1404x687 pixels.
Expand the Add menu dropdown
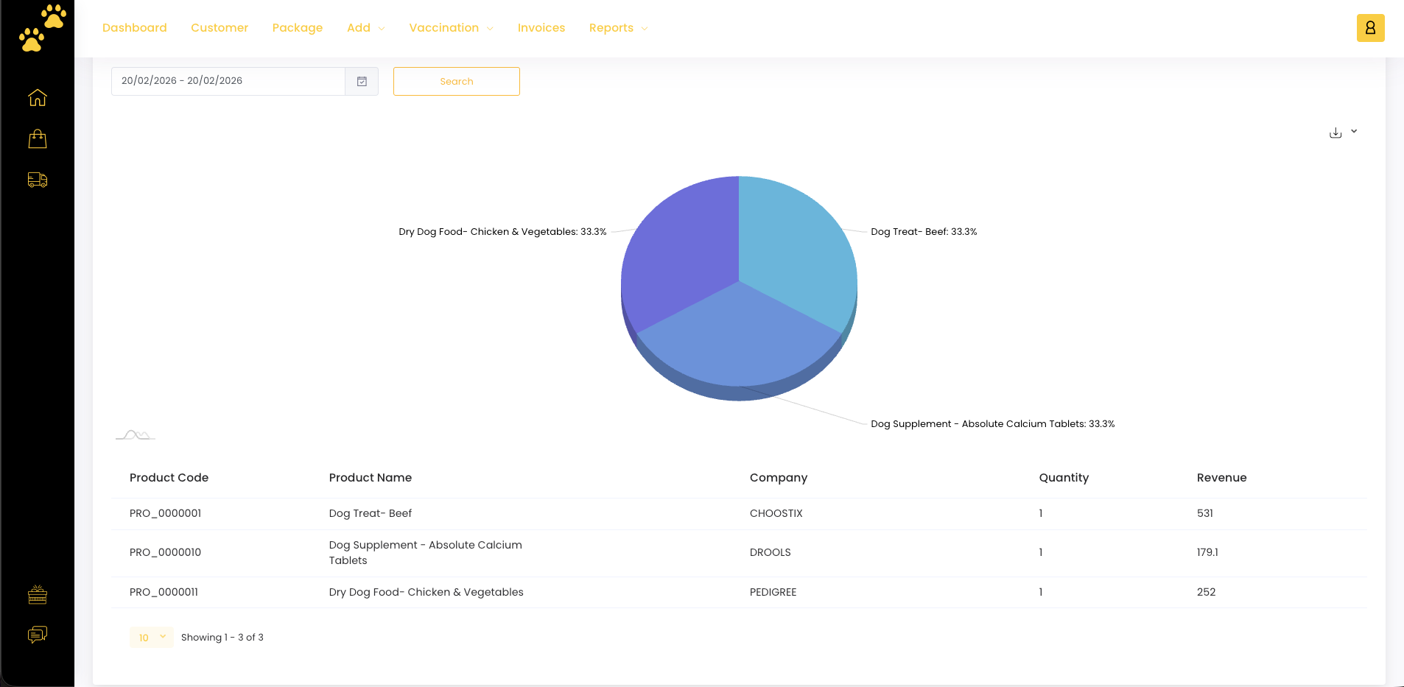click(365, 28)
